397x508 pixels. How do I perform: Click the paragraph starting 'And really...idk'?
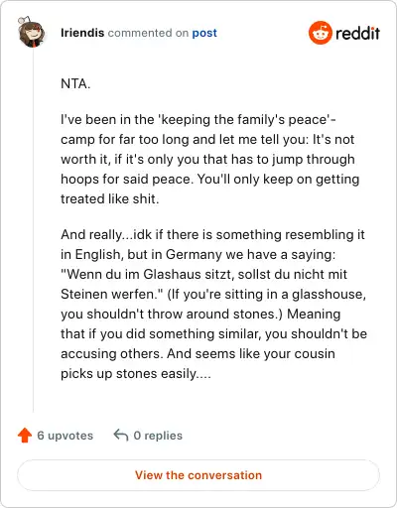click(x=213, y=304)
